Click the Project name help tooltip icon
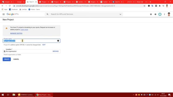Image resolution: width=173 pixels, height=97 pixels. (x=58, y=41)
